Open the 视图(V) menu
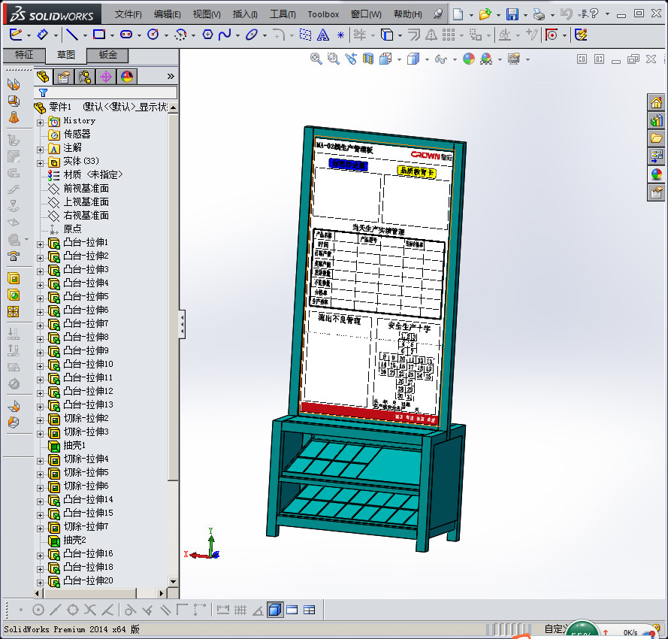Viewport: 668px width, 639px height. point(207,14)
